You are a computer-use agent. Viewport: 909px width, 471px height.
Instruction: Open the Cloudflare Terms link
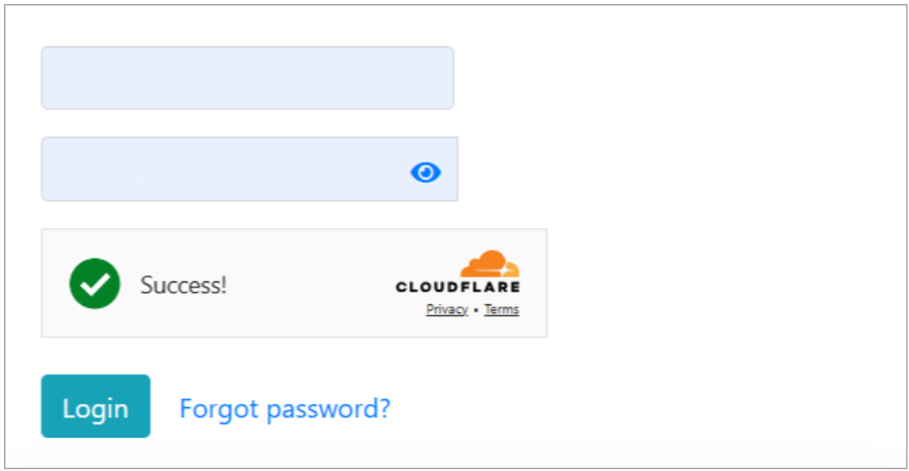(x=502, y=309)
